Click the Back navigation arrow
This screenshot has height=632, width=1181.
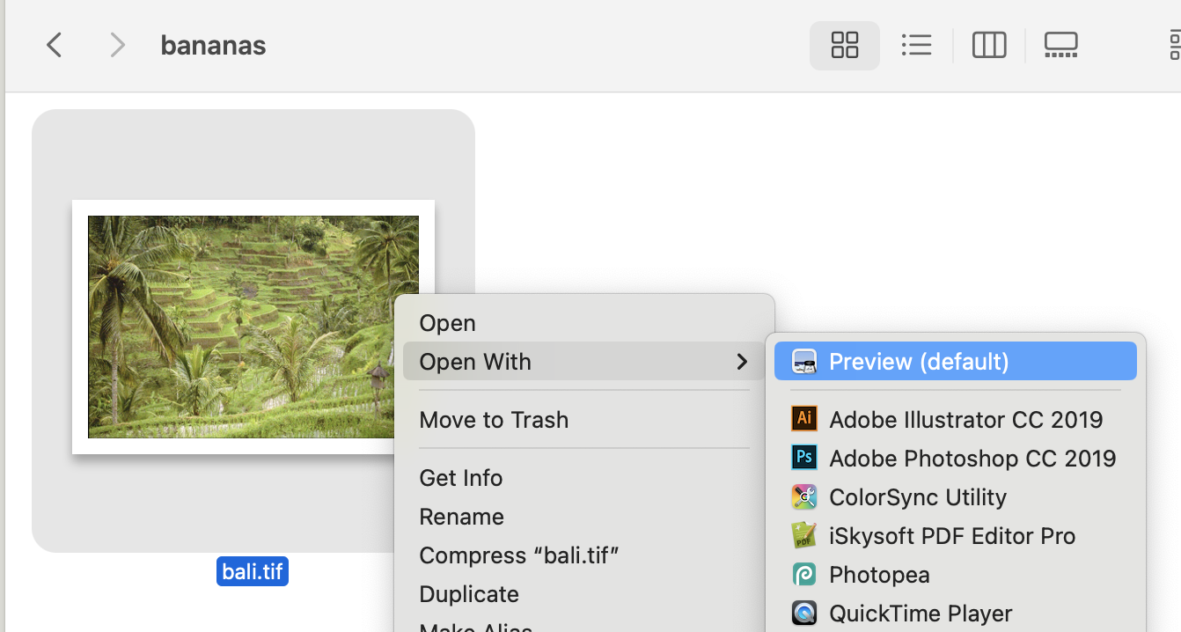tap(54, 44)
